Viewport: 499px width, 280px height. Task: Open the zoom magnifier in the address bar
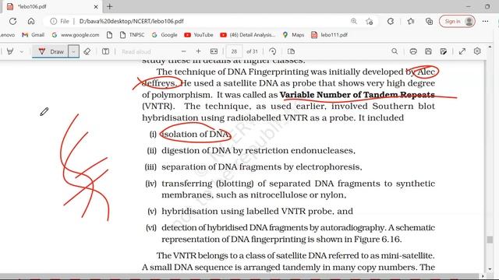[353, 21]
